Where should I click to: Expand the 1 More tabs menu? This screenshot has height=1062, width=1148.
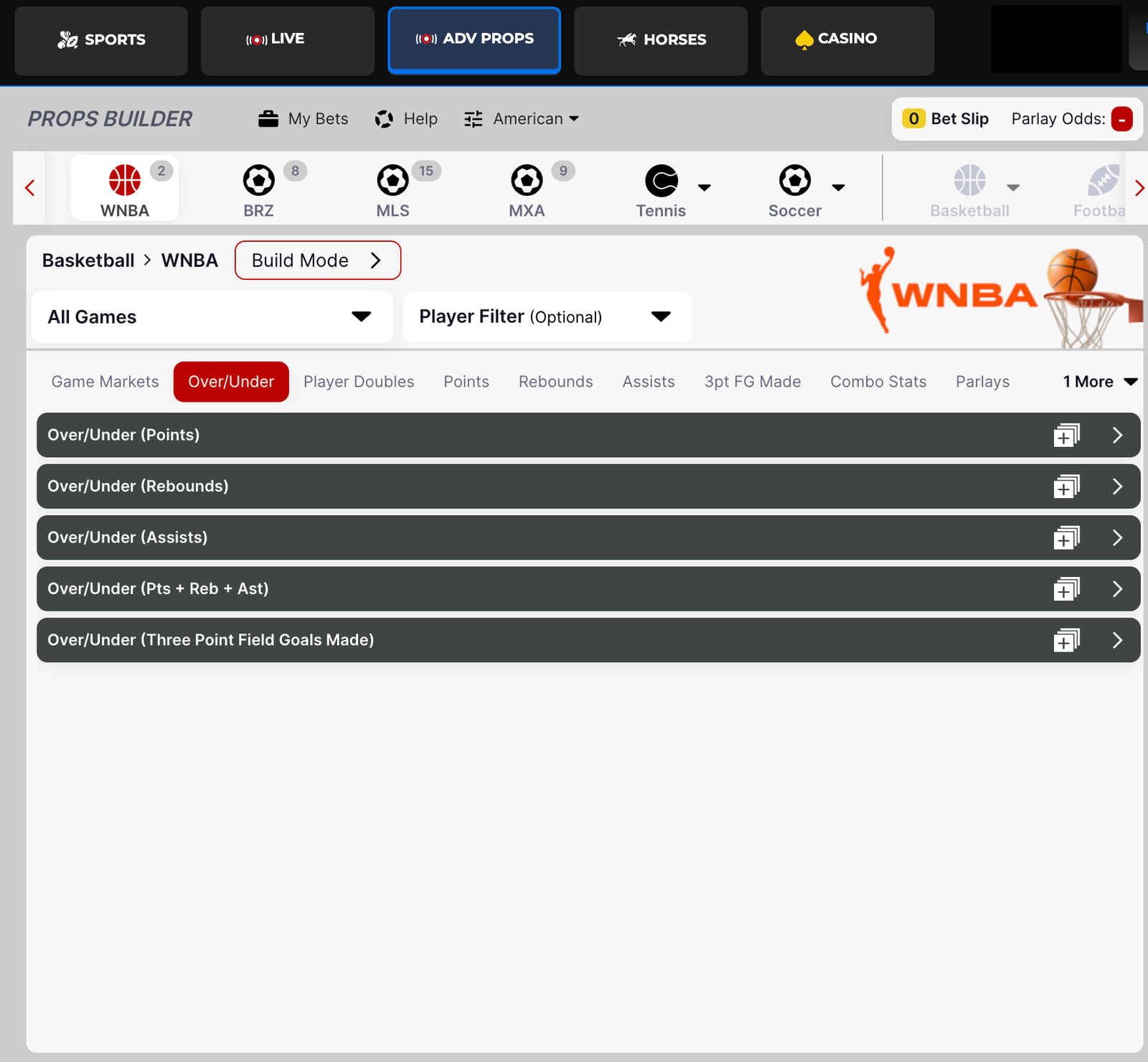coord(1099,382)
